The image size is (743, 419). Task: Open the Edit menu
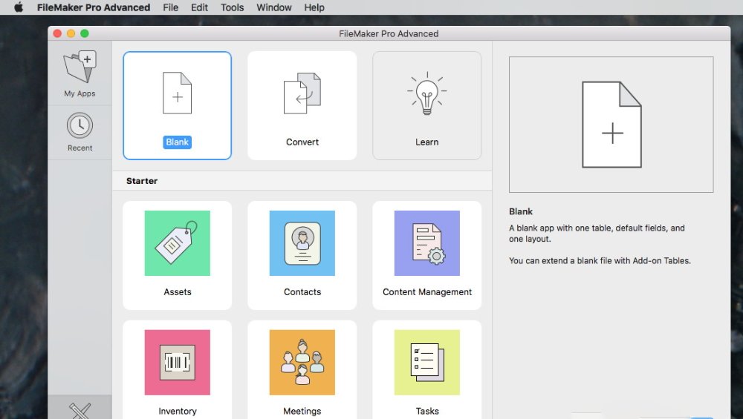click(x=199, y=7)
